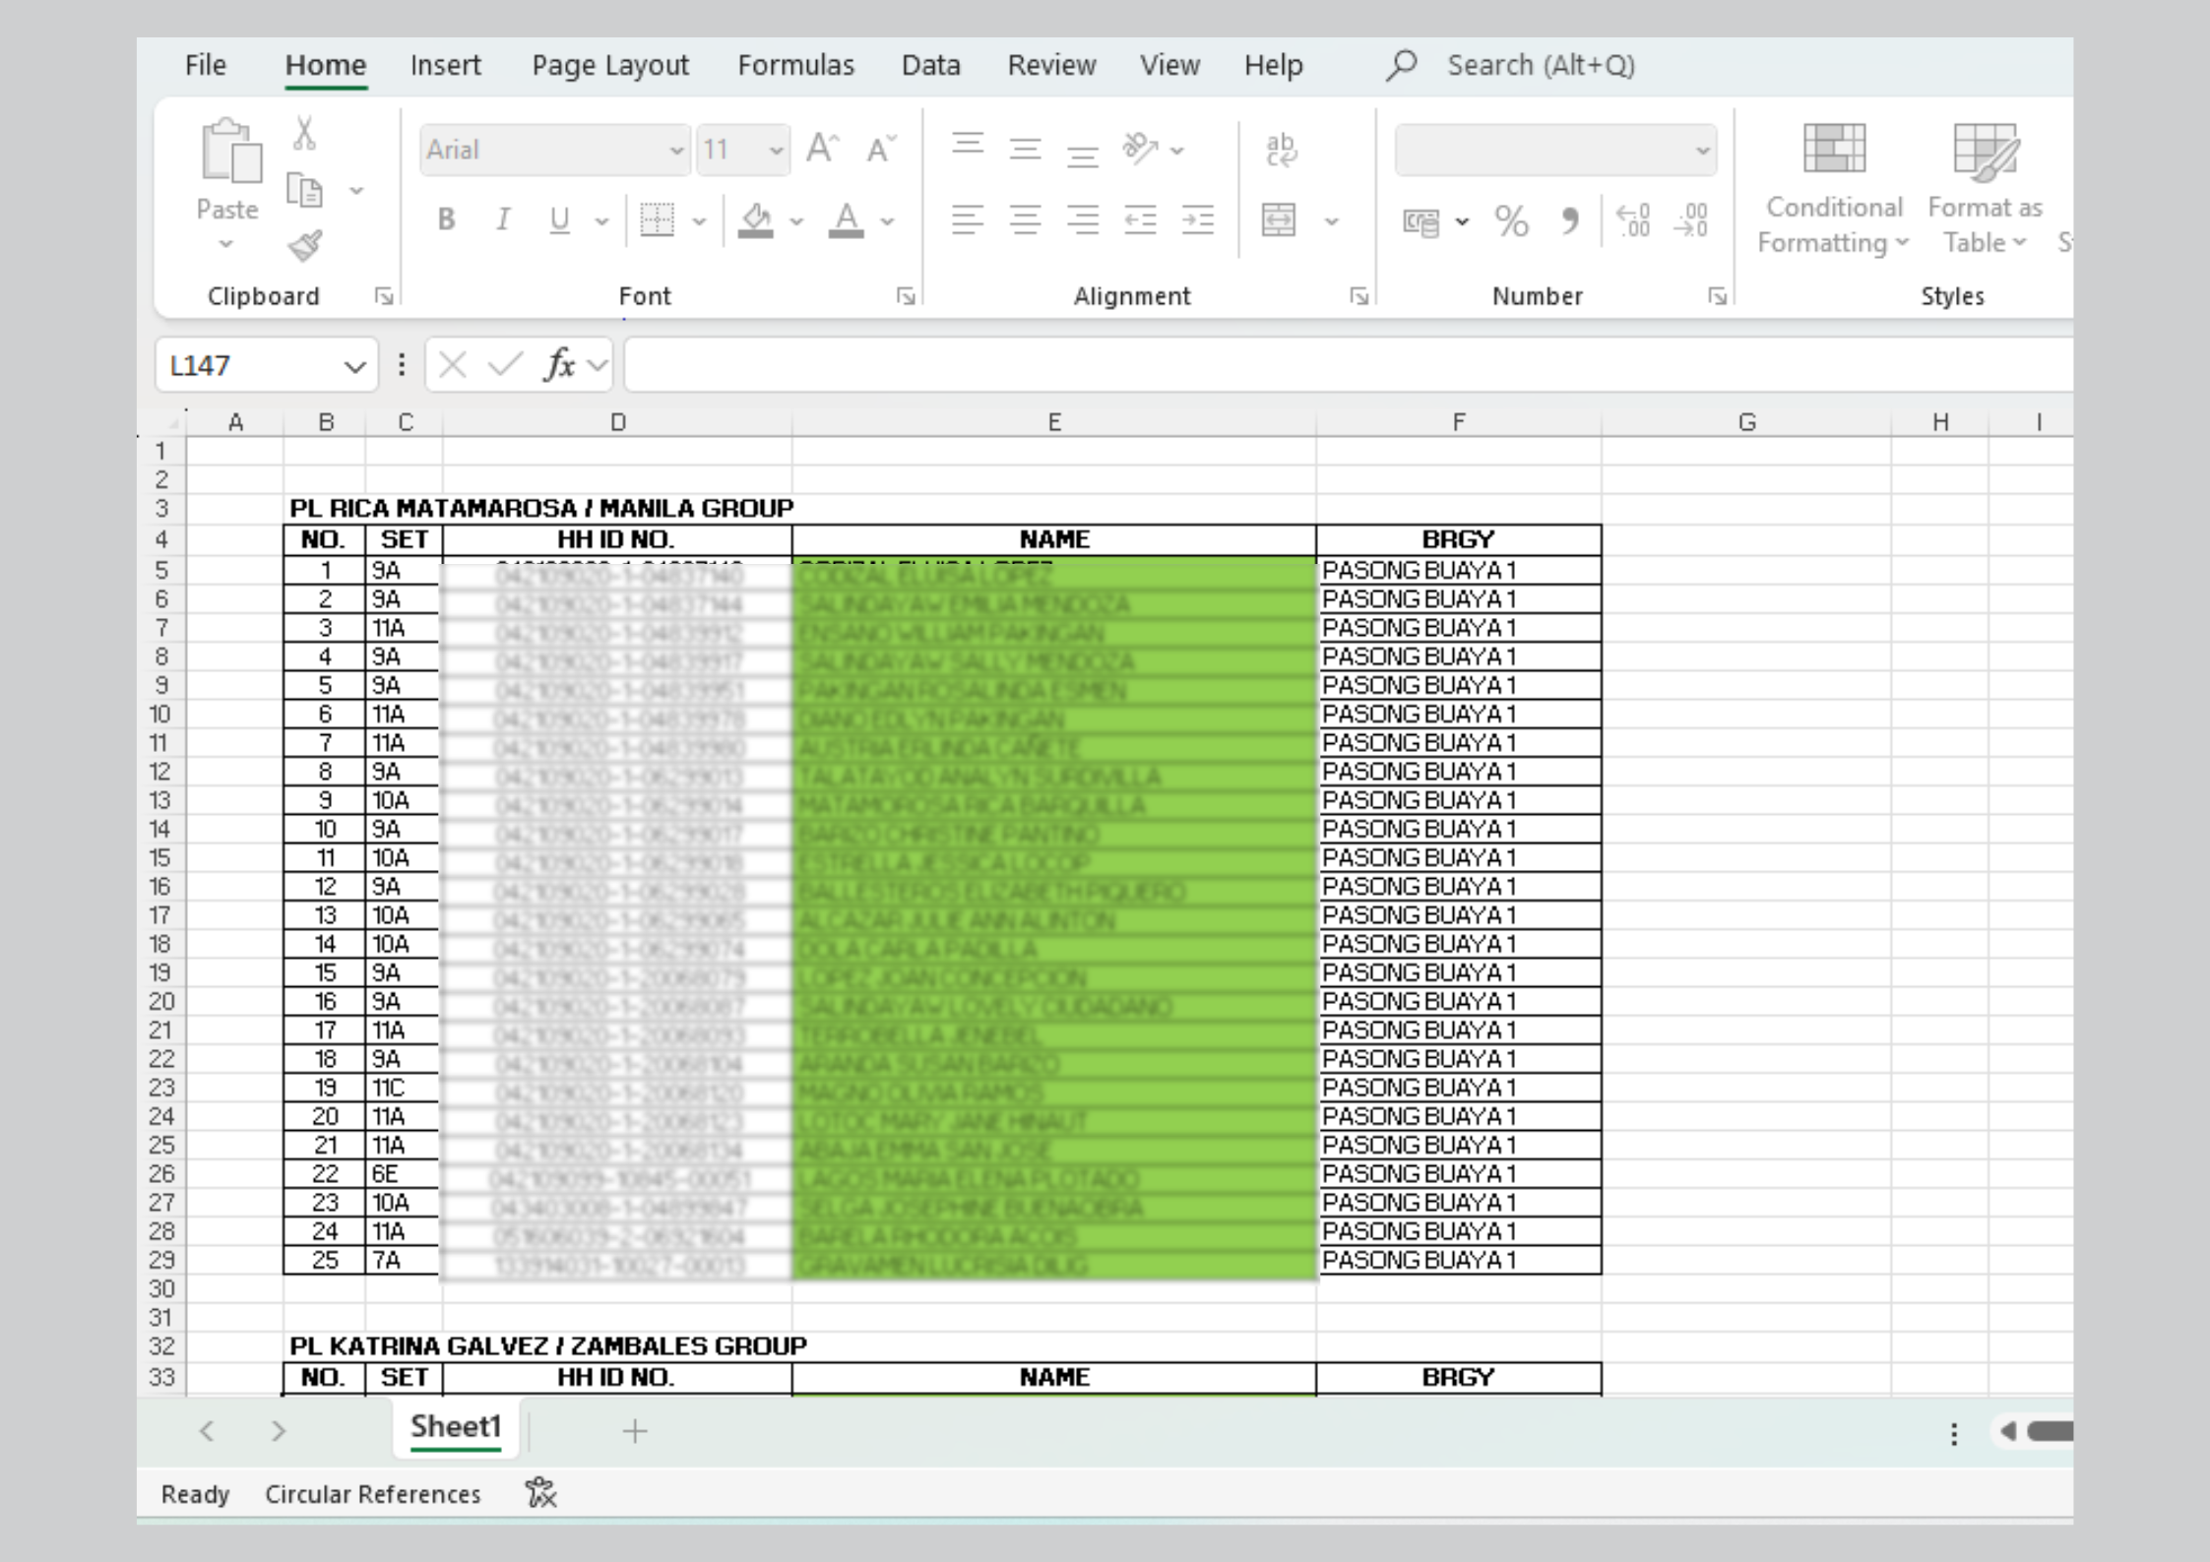Expand the Name Box dropdown

354,367
